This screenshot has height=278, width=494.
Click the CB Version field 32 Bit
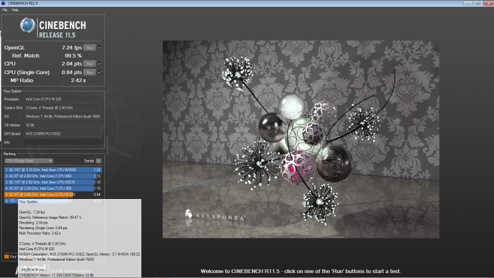pyautogui.click(x=63, y=125)
